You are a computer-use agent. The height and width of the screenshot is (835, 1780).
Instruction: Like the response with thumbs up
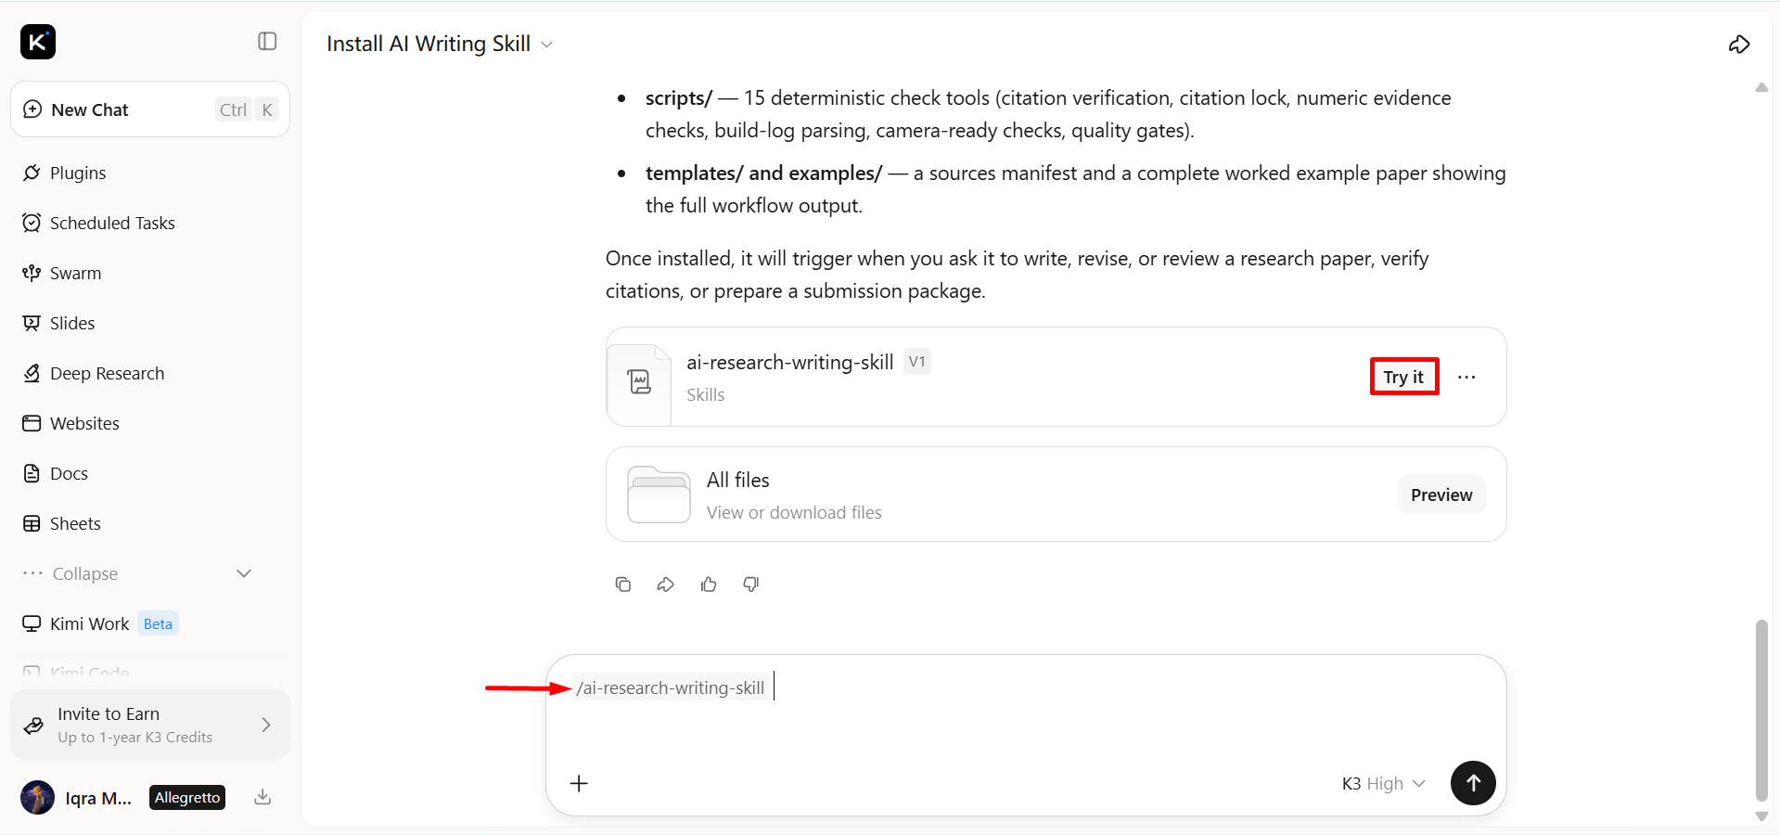[709, 584]
